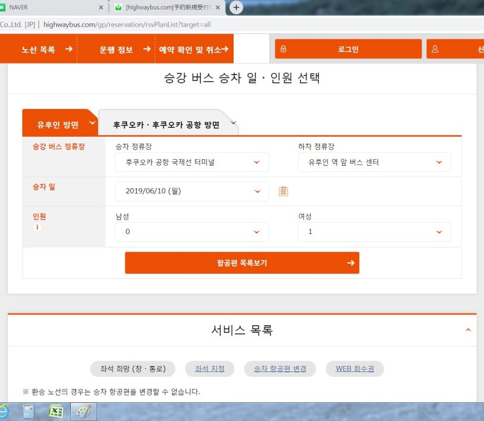Click the WEB 회수권 link
Image resolution: width=484 pixels, height=421 pixels.
[355, 369]
